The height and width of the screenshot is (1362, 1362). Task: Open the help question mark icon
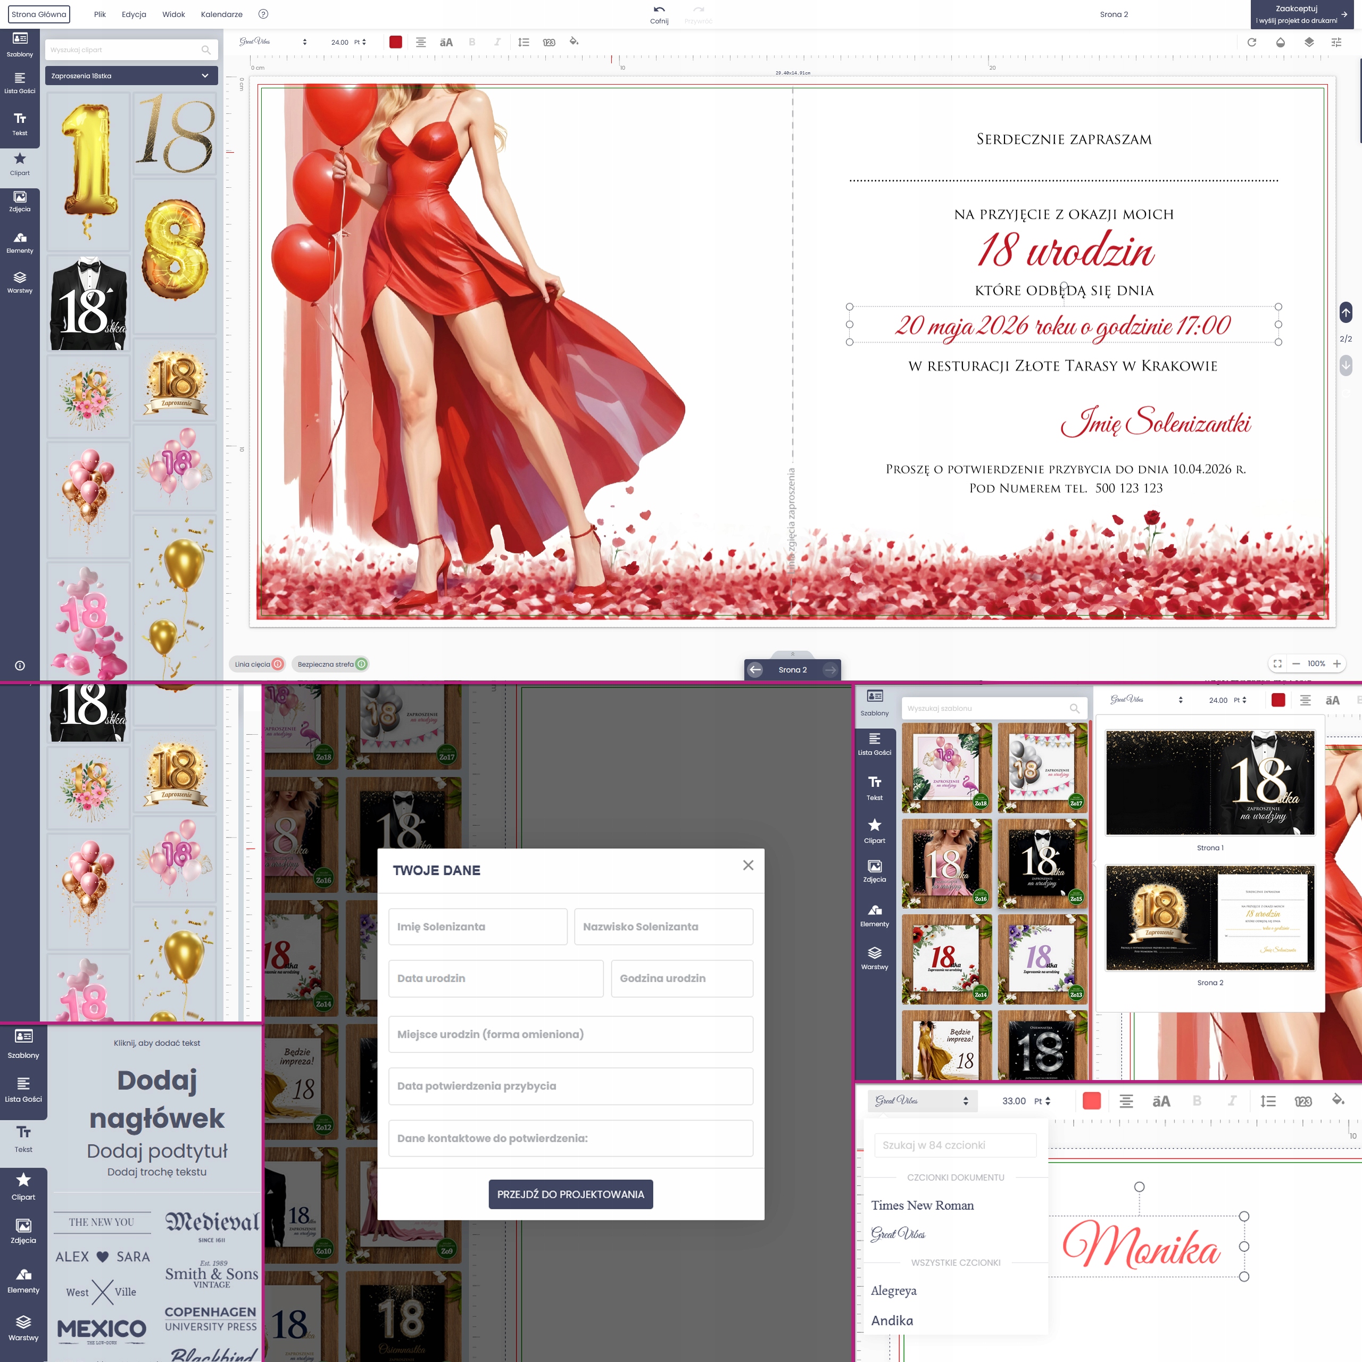point(263,14)
